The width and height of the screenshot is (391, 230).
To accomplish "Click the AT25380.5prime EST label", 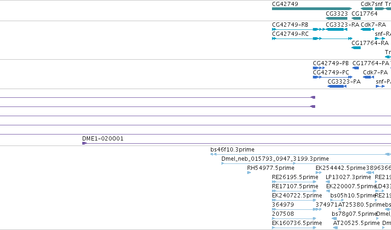I will (x=361, y=205).
